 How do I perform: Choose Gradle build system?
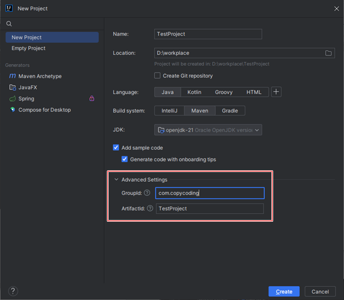coord(230,111)
